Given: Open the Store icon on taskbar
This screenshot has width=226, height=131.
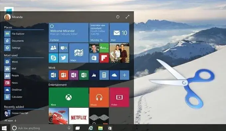Looking at the screenshot, I should tap(110, 128).
